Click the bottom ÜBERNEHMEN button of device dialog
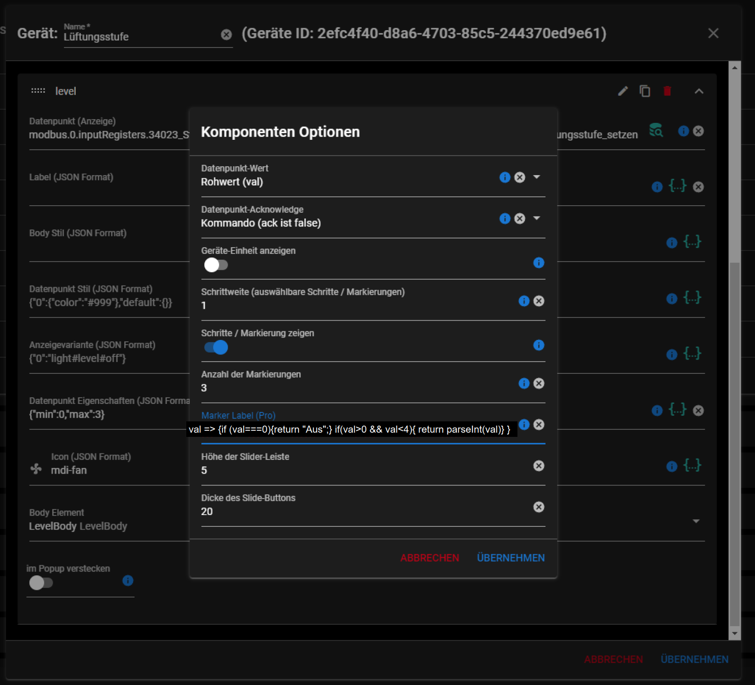The height and width of the screenshot is (685, 755). [695, 660]
